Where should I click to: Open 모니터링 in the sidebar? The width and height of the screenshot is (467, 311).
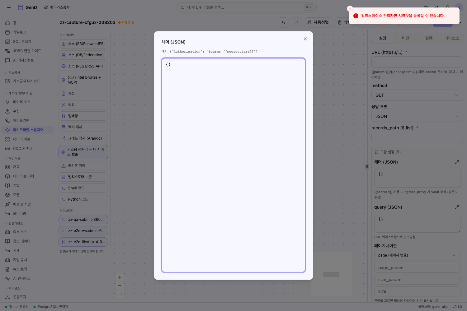point(28,214)
